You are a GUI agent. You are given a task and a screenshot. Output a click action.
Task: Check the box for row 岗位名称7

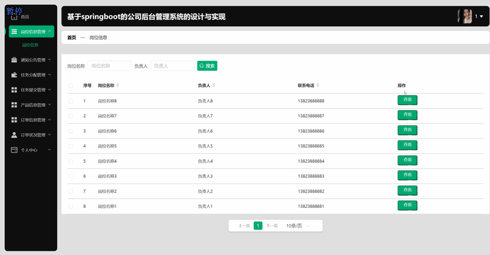(x=71, y=116)
